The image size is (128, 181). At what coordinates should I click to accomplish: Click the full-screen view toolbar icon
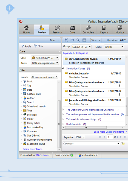(66, 40)
